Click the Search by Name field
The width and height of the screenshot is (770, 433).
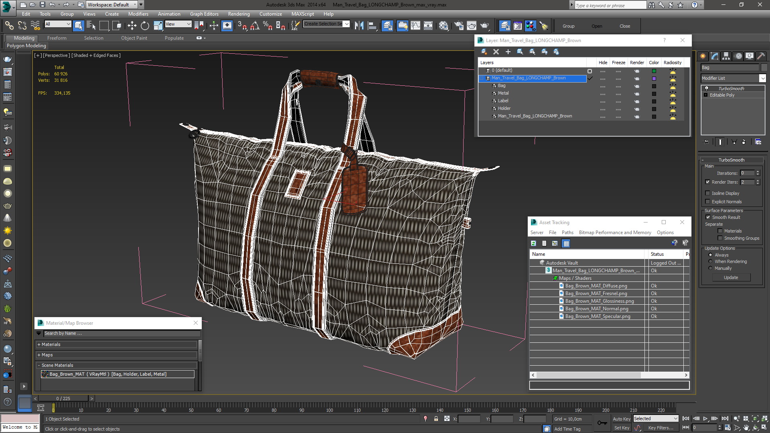(x=121, y=333)
